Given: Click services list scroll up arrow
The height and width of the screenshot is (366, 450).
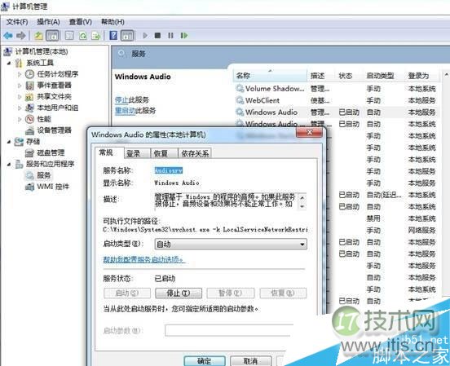Looking at the screenshot, I should tap(446, 75).
